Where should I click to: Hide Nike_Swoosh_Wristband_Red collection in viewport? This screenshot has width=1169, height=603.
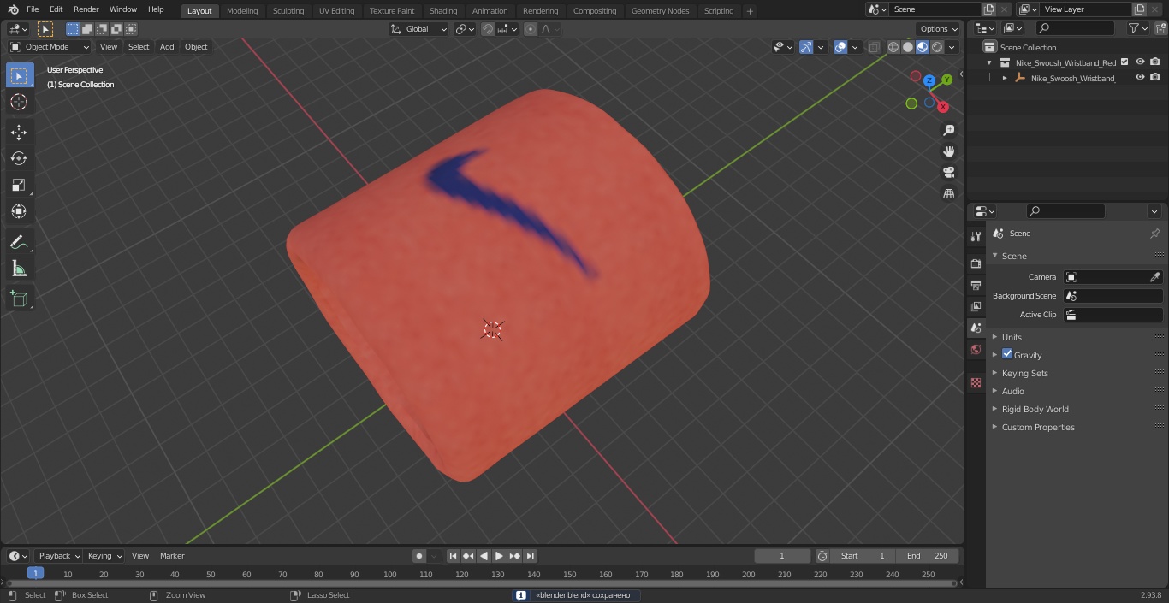click(x=1140, y=62)
